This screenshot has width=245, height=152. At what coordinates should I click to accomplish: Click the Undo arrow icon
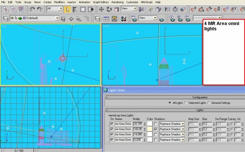click(32, 9)
